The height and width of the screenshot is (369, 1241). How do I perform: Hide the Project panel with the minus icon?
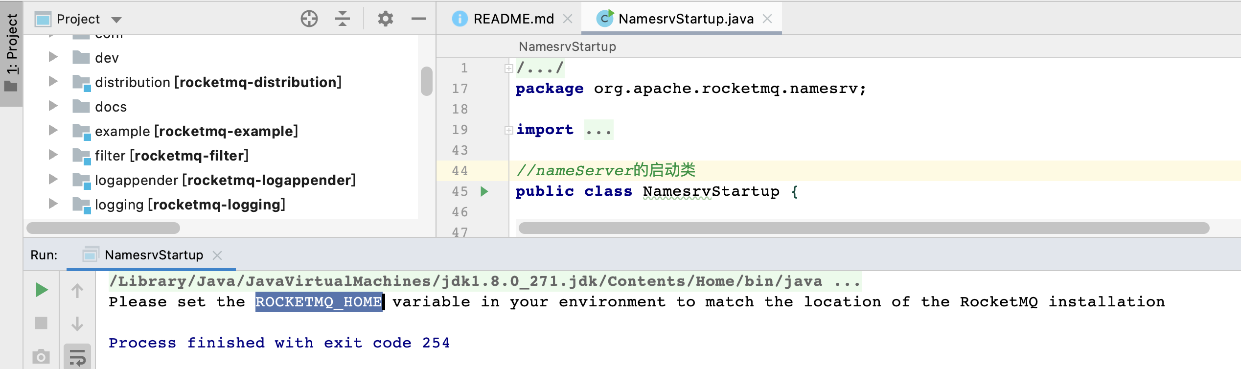click(x=419, y=19)
